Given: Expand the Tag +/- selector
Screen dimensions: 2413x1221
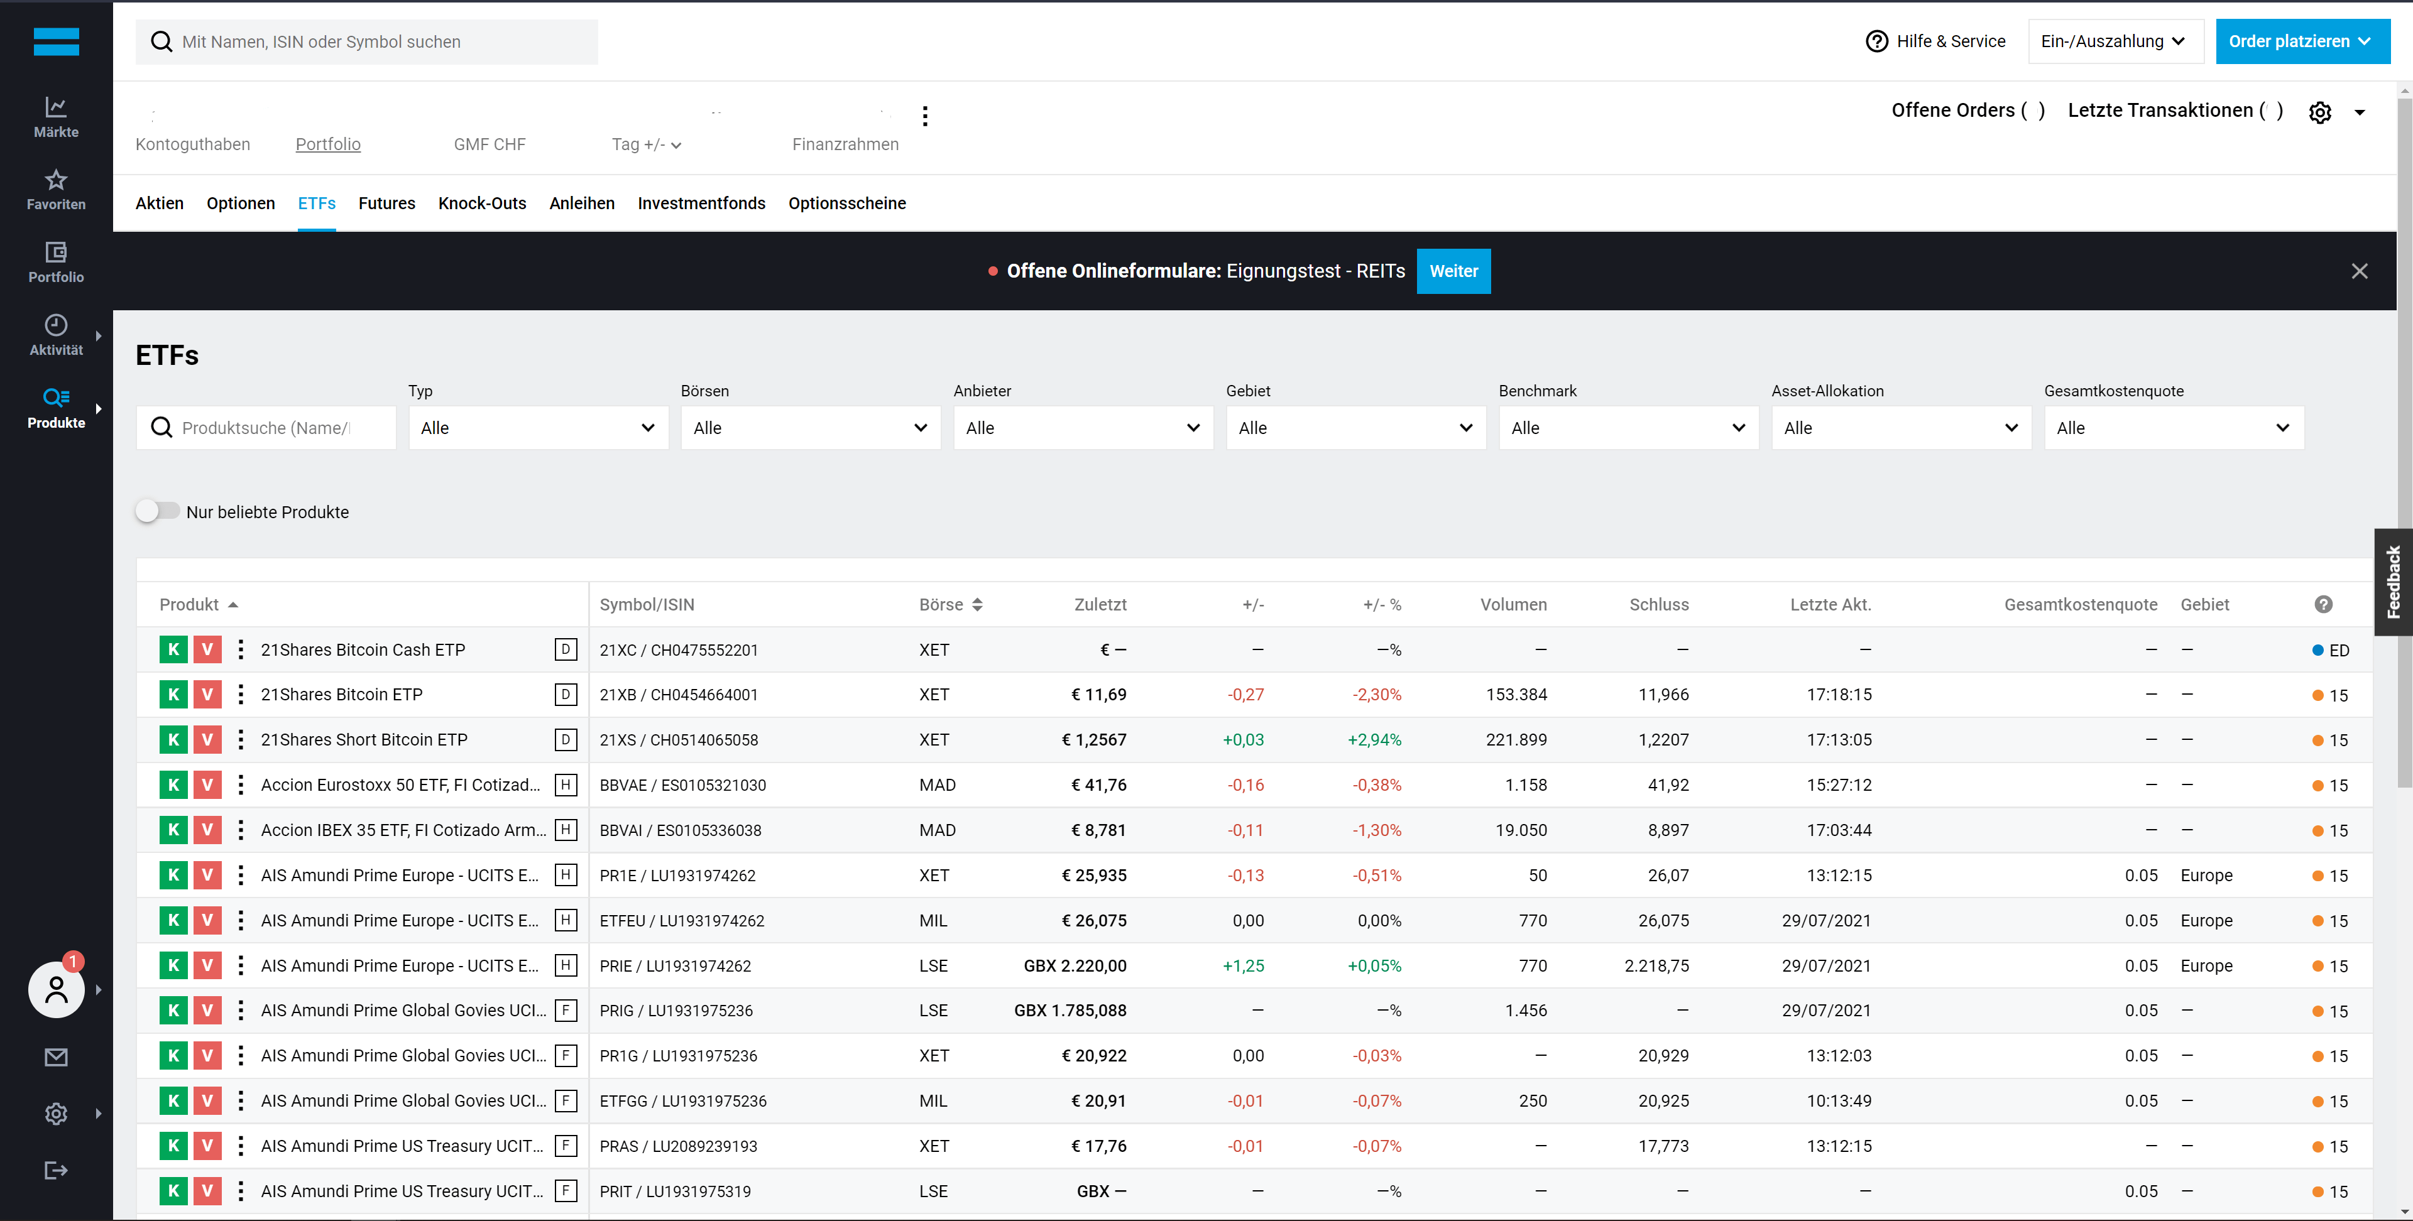Looking at the screenshot, I should point(647,144).
